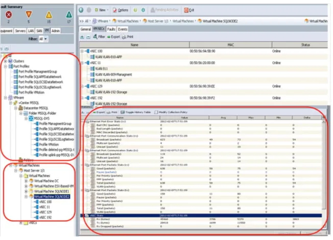The image size is (333, 240).
Task: Open the Faults tab
Action: coord(111,29)
